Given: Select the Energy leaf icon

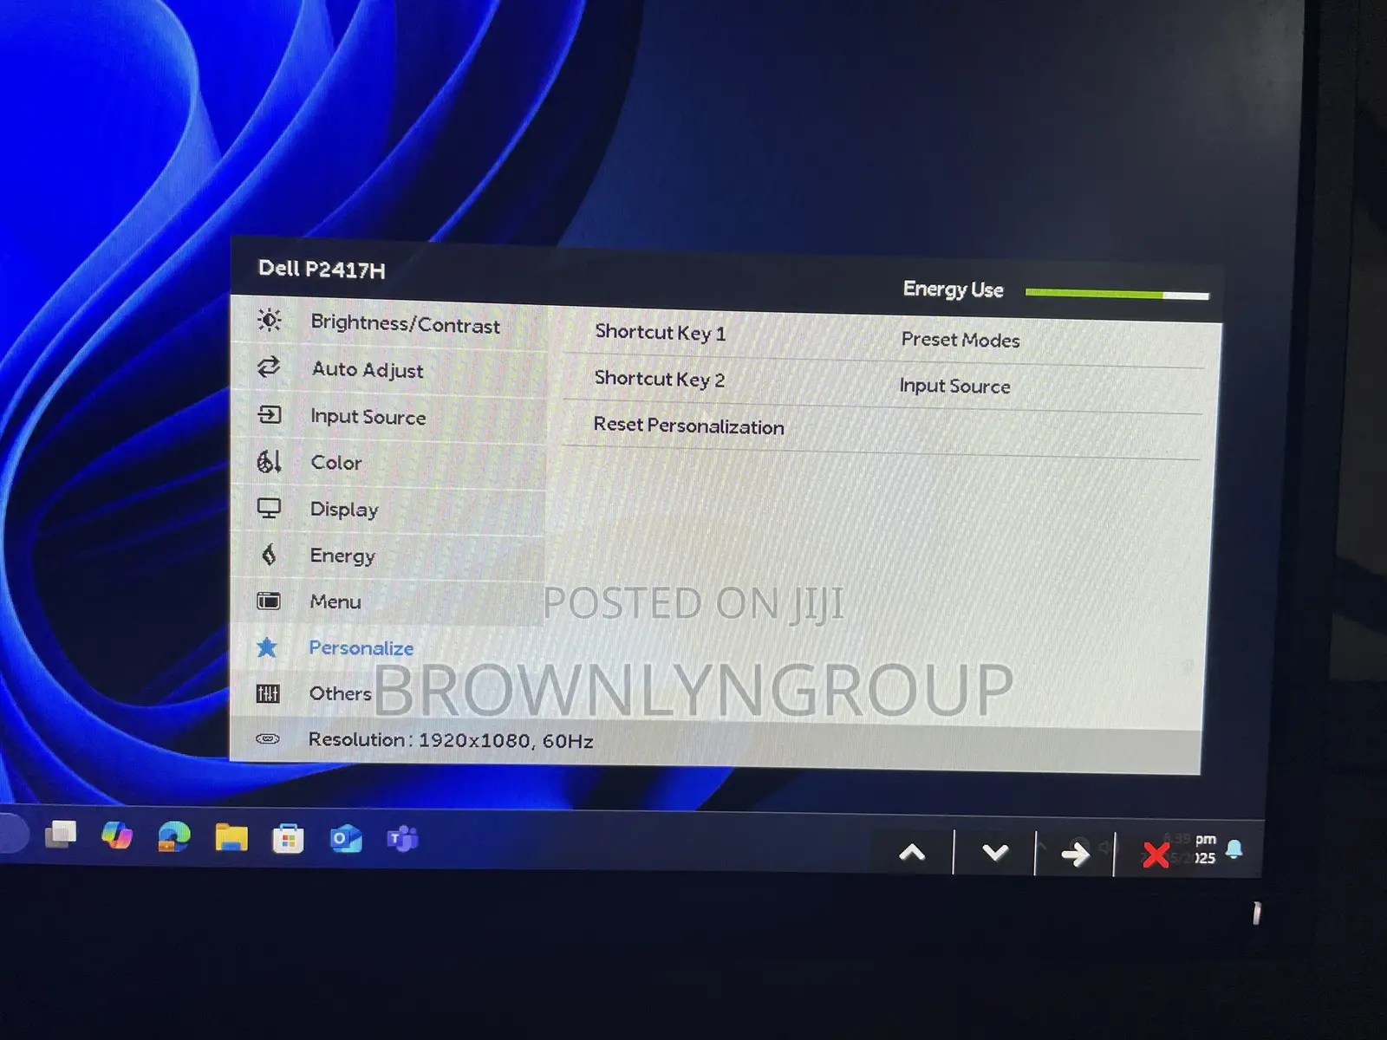Looking at the screenshot, I should click(269, 554).
